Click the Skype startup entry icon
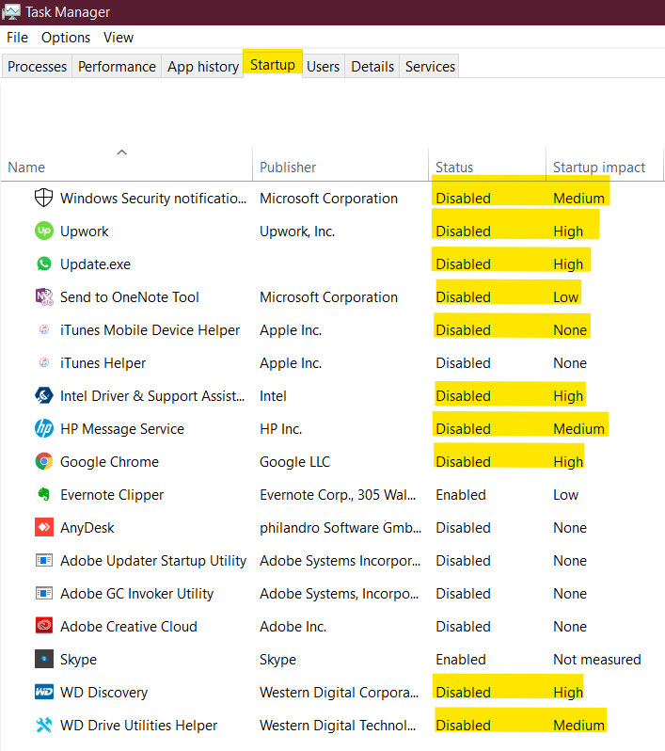This screenshot has width=665, height=751. 44,659
